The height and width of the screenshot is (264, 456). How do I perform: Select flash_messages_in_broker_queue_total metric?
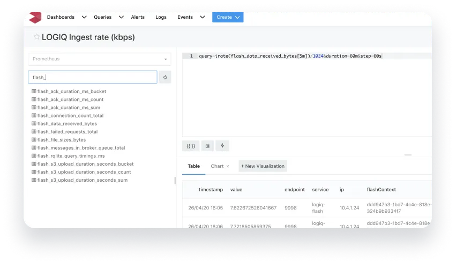[x=81, y=147]
